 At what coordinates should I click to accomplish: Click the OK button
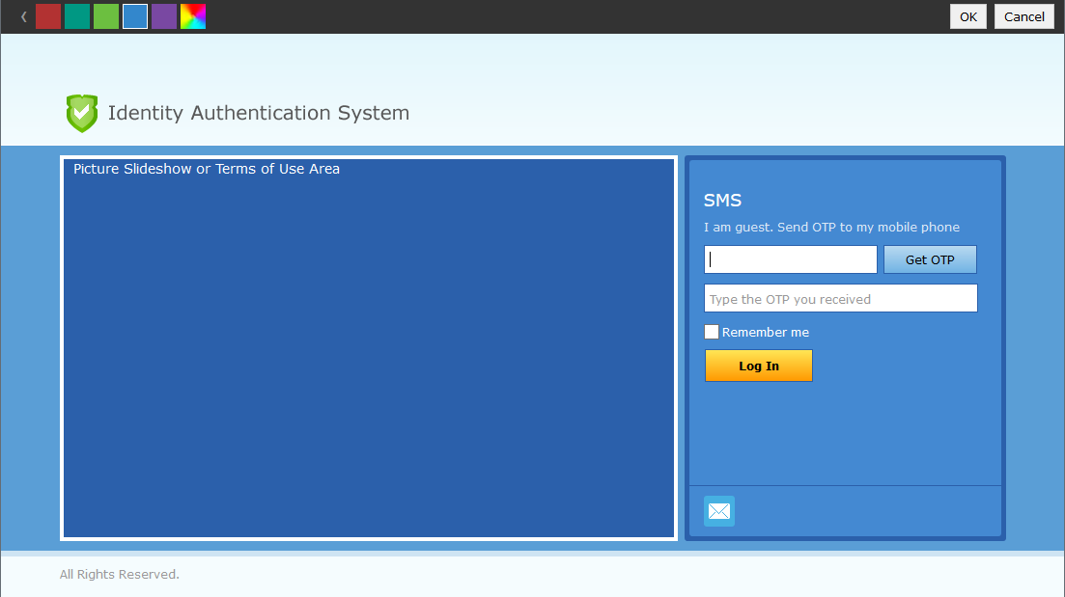tap(967, 16)
